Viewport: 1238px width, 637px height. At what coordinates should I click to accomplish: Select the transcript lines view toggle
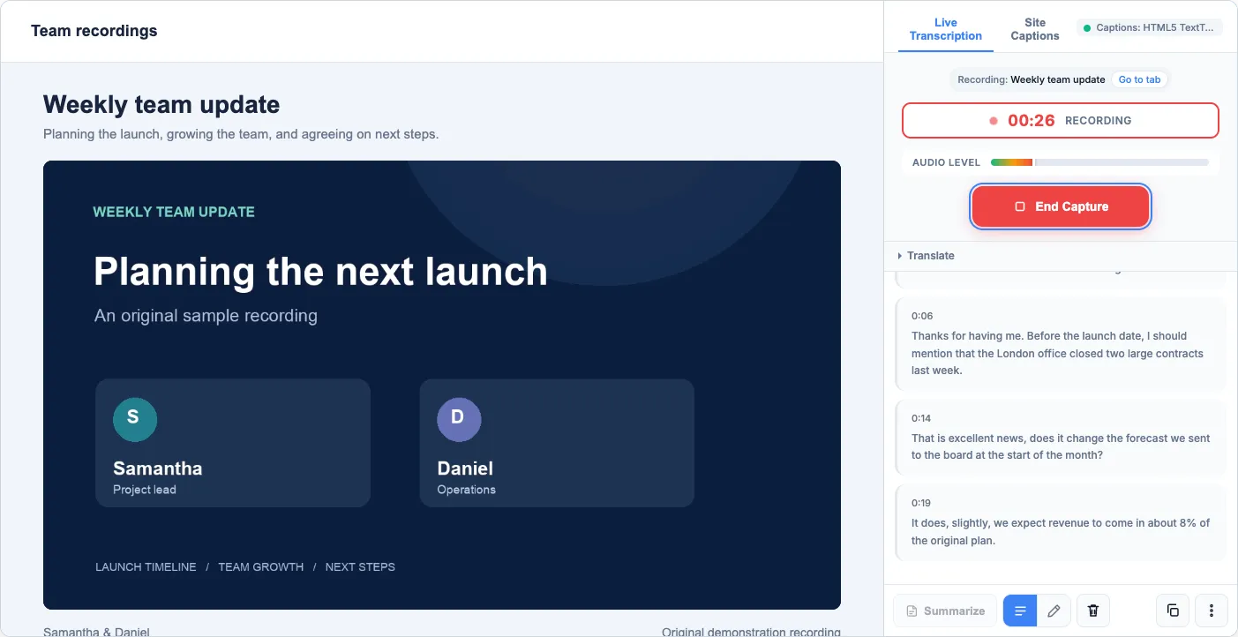(x=1020, y=611)
